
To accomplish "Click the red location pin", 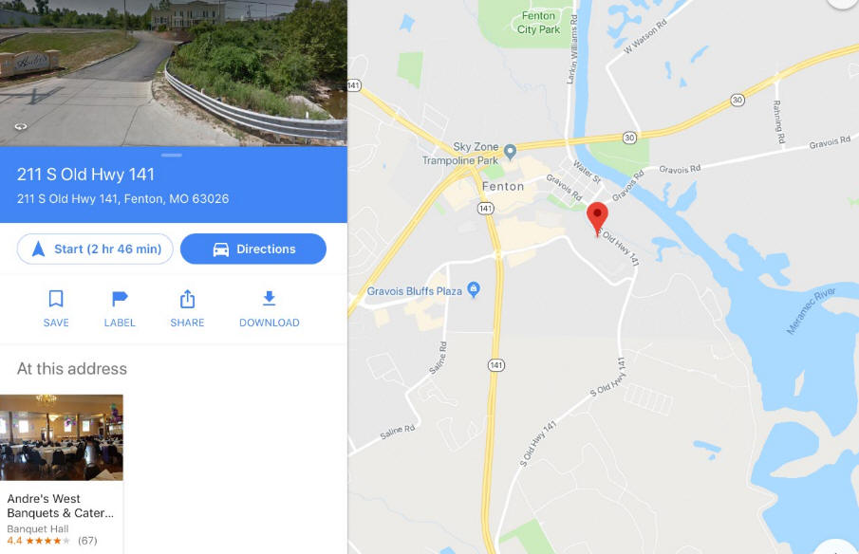I will coord(597,219).
